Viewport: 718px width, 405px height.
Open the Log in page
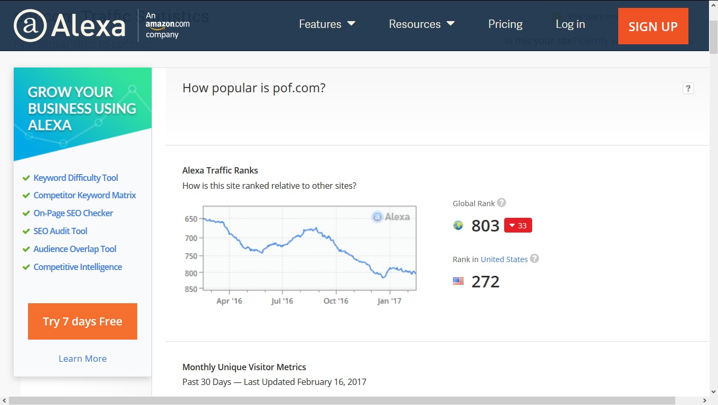pos(570,24)
